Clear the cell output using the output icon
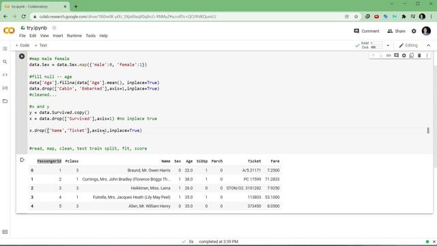Image resolution: width=437 pixels, height=246 pixels. (x=22, y=160)
